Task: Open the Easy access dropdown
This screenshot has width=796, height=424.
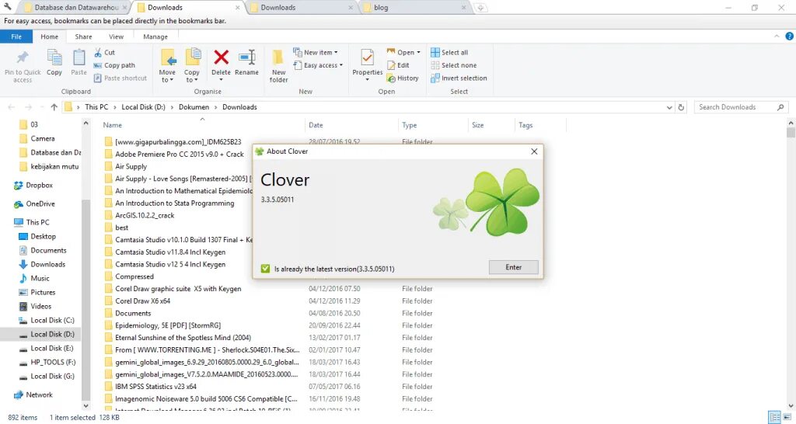Action: 318,65
